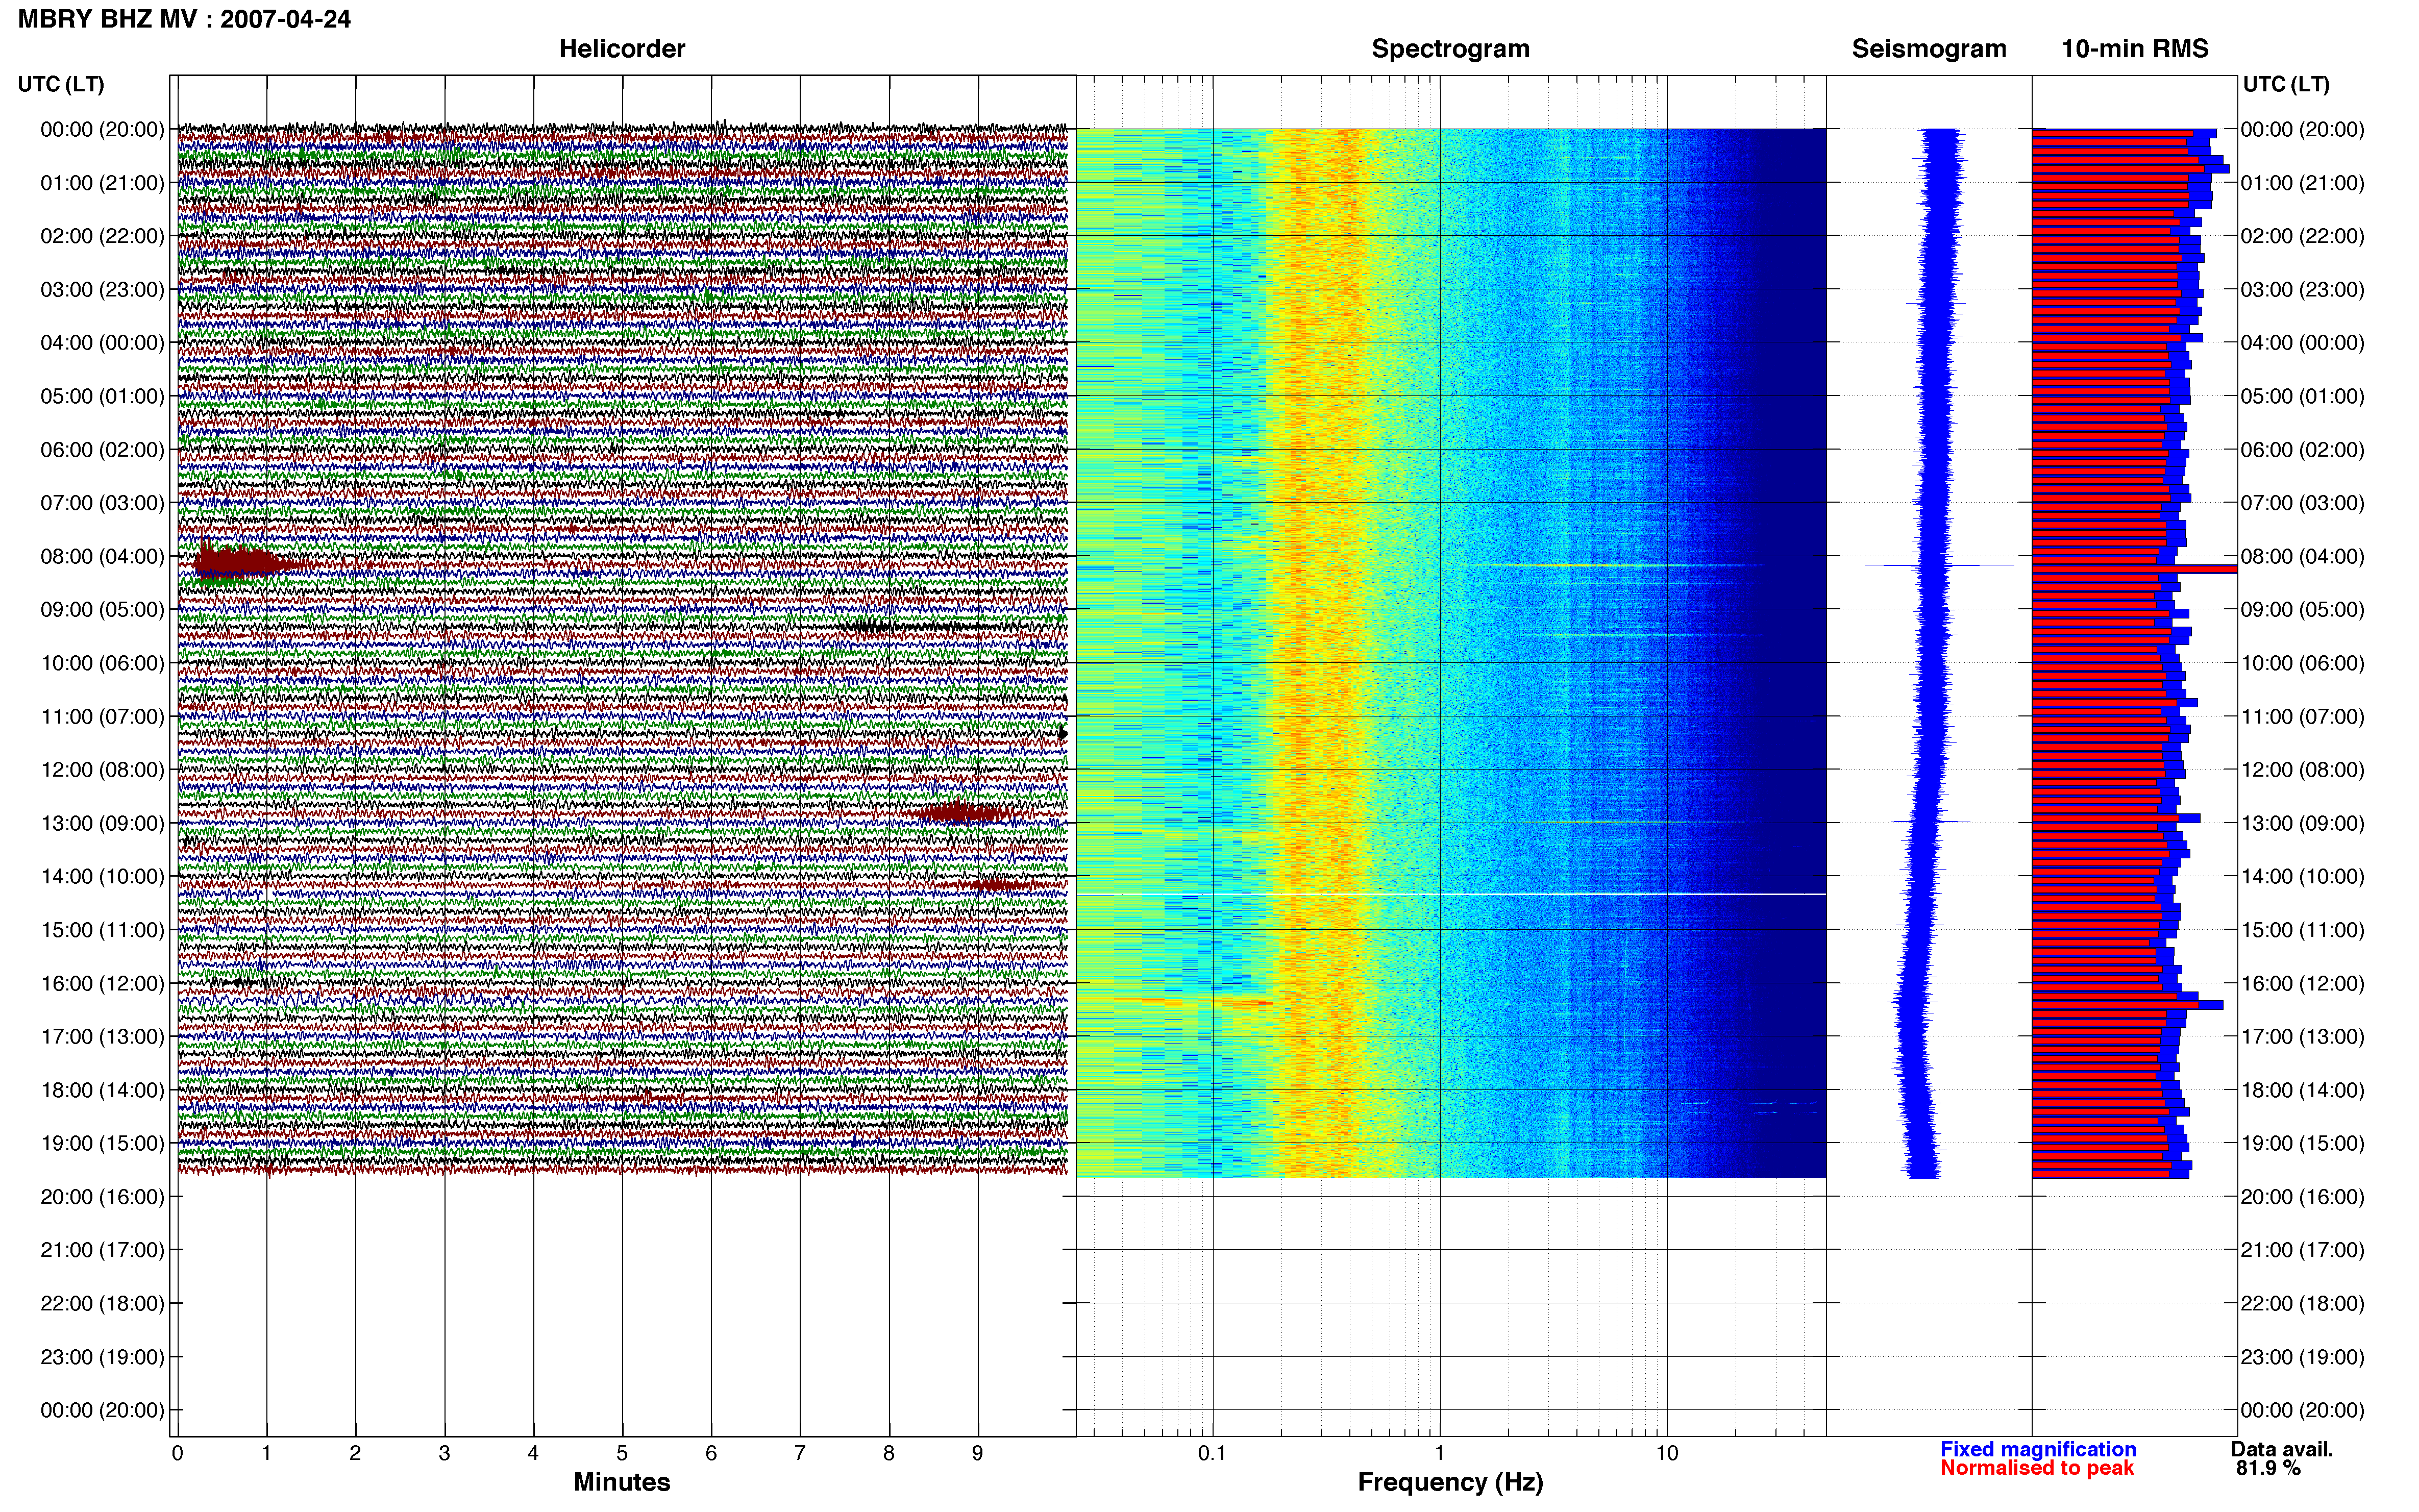Click the '0.1' frequency tick label
Screen dimensions: 2419x1512
point(1212,1453)
